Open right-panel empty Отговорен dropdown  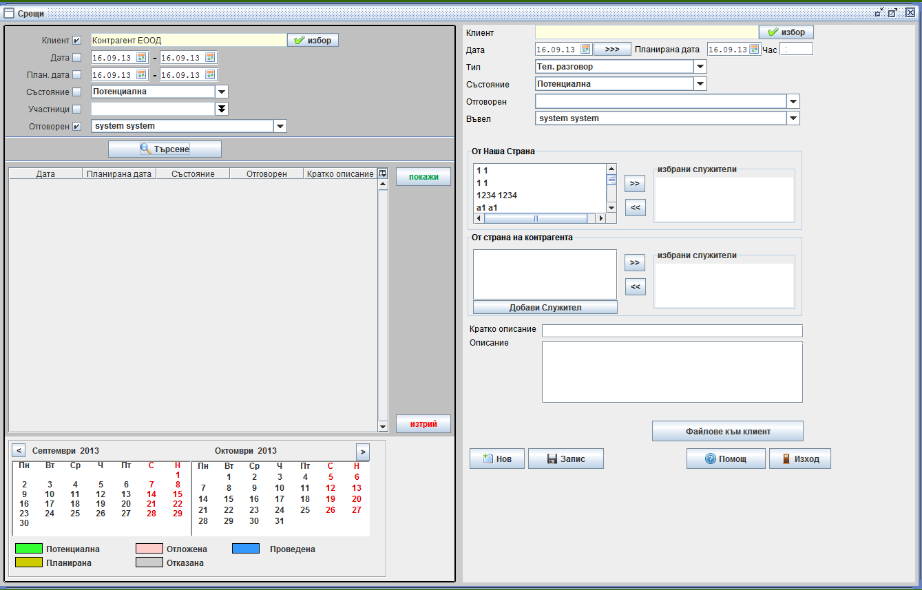793,102
